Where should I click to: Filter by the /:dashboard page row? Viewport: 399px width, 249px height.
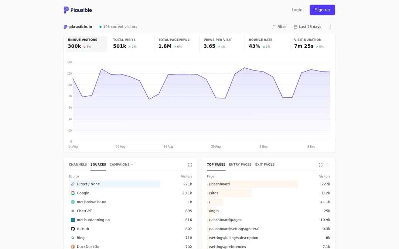coord(269,184)
